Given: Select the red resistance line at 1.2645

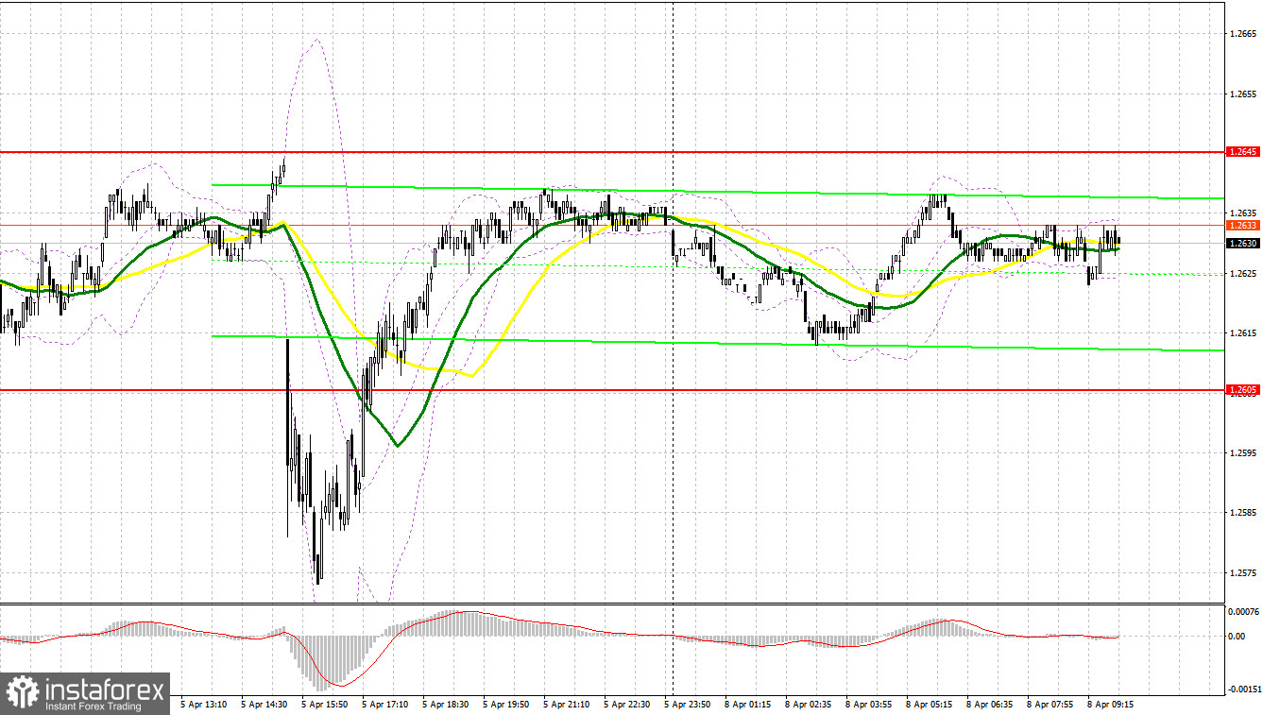Looking at the screenshot, I should point(612,151).
